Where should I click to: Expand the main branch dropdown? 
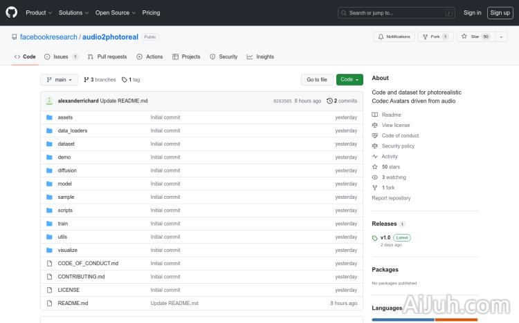tap(57, 79)
